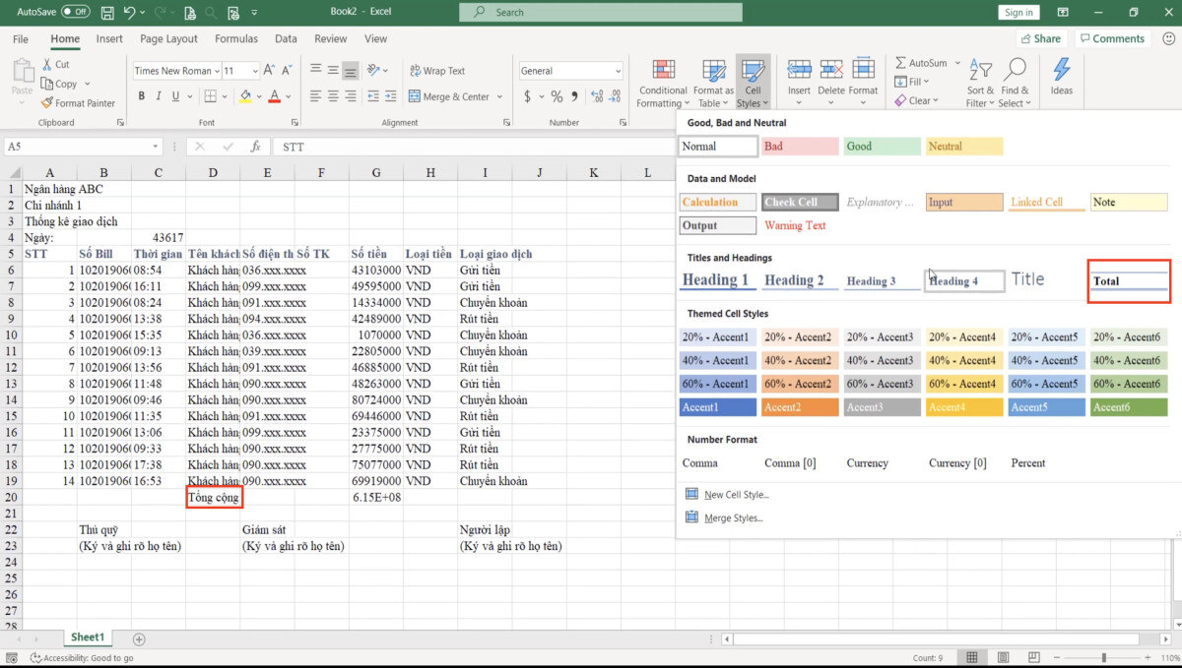The width and height of the screenshot is (1182, 668).
Task: Click the Center alignment icon
Action: pyautogui.click(x=334, y=96)
